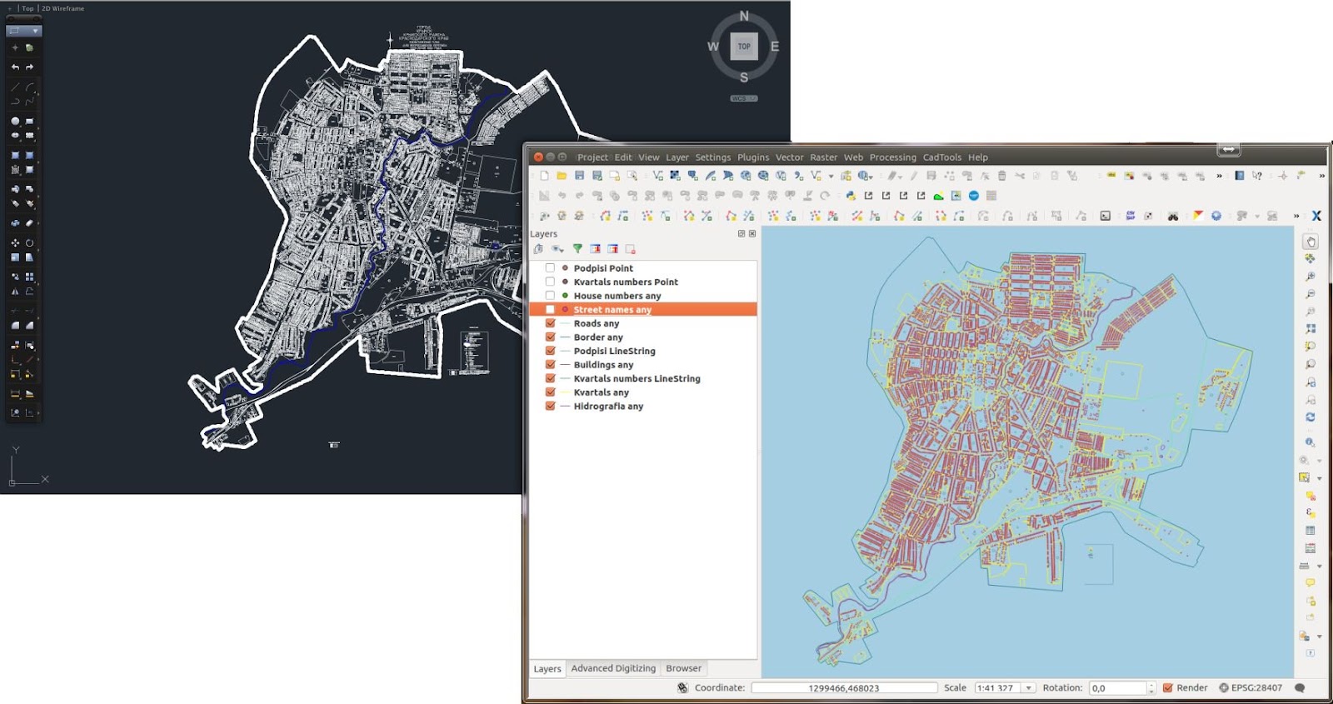Click the New Project icon

(x=544, y=176)
